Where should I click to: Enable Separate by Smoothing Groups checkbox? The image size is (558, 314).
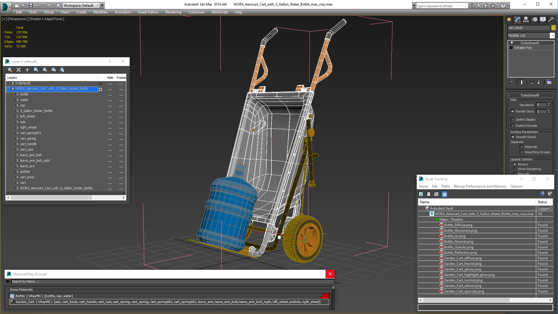point(521,152)
